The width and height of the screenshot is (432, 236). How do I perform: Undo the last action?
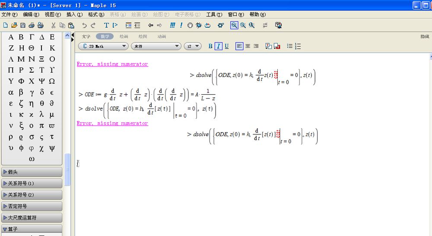point(84,26)
